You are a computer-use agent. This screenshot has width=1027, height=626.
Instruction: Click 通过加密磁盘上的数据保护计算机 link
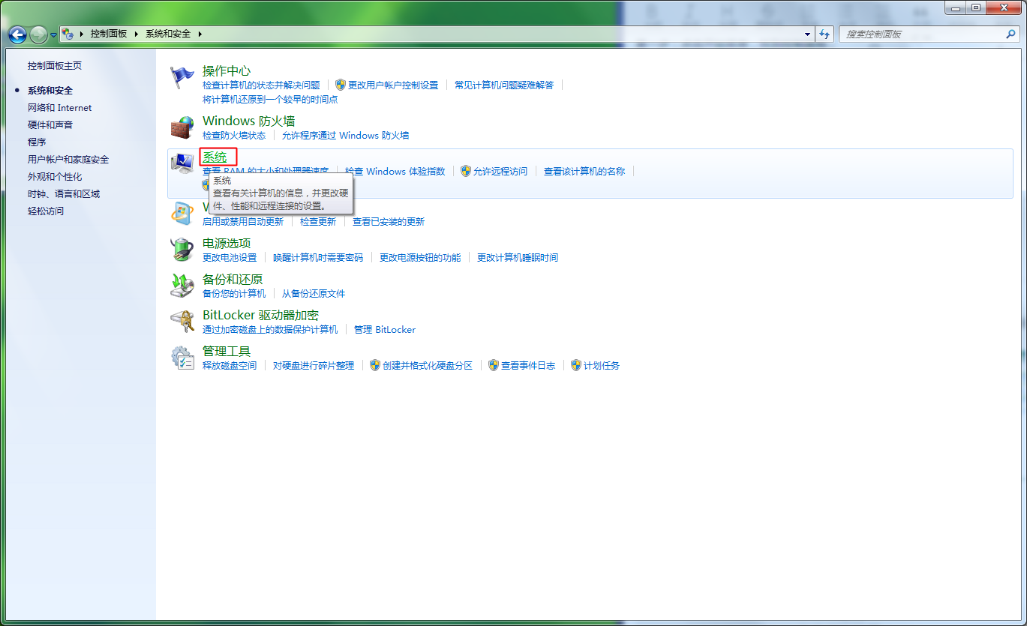coord(270,330)
